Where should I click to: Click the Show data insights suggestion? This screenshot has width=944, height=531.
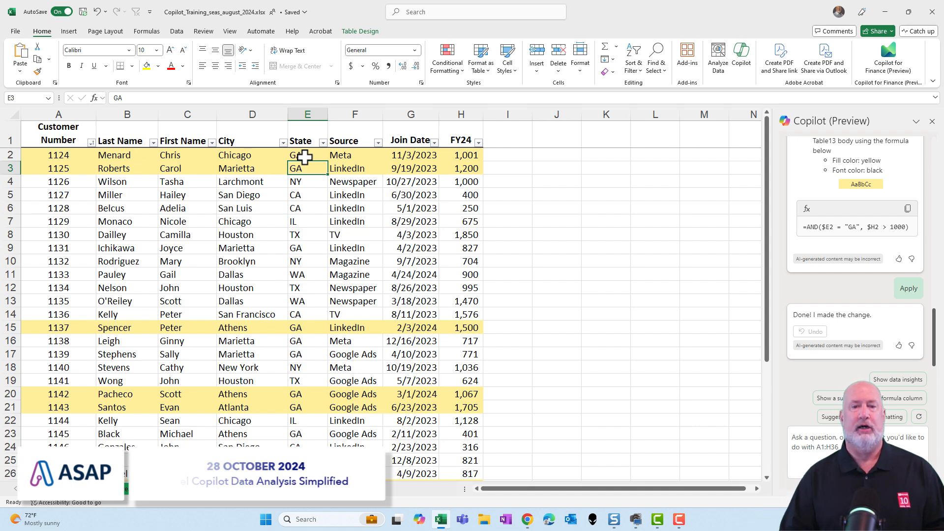pos(897,379)
